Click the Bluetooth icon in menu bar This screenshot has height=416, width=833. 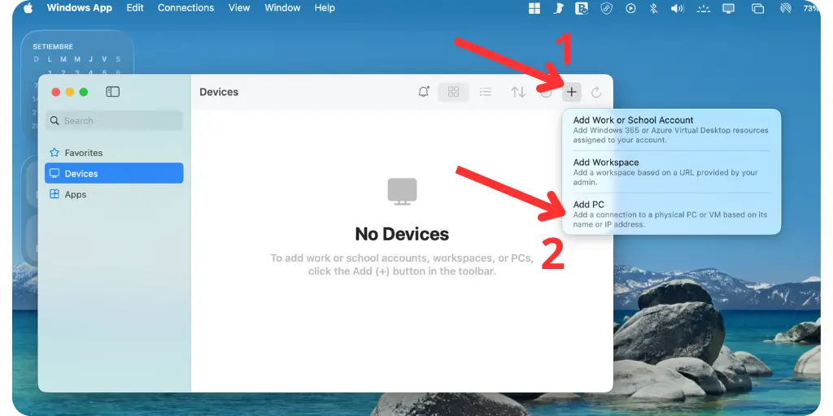click(653, 8)
